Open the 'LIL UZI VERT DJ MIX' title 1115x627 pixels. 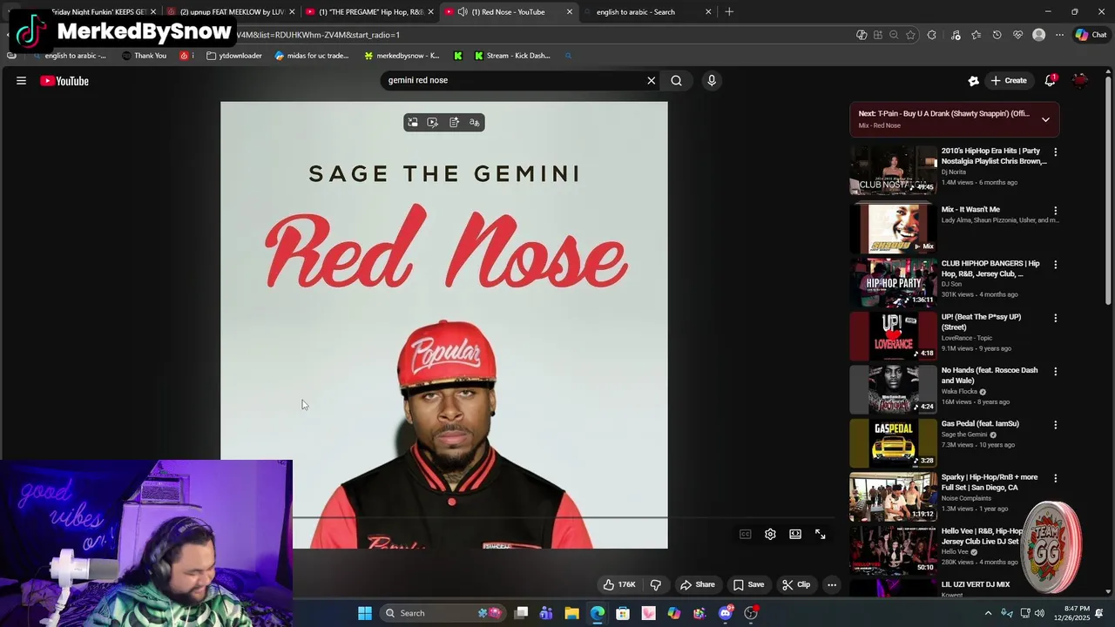tap(976, 584)
